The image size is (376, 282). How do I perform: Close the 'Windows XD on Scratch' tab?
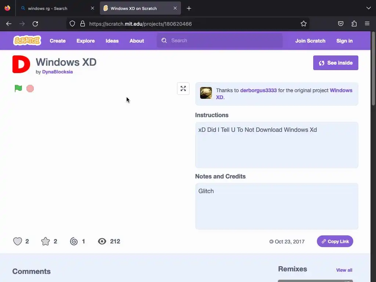pos(175,8)
